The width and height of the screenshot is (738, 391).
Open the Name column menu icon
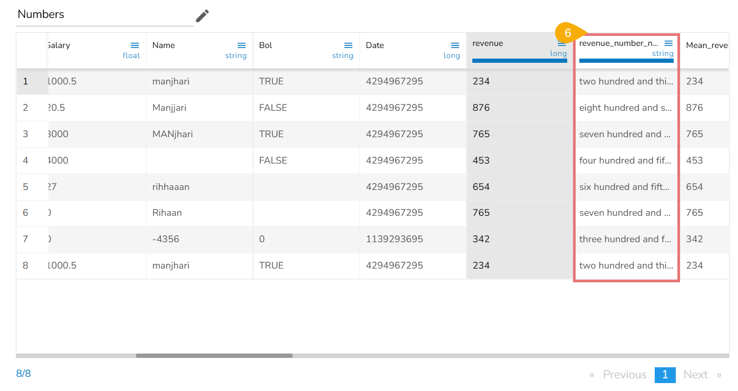coord(241,45)
